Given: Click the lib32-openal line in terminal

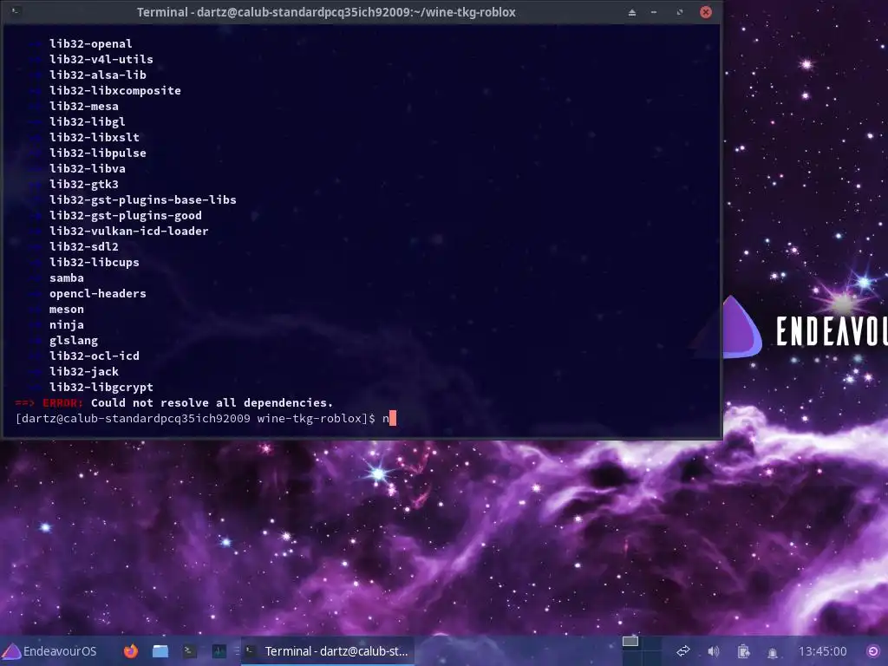Looking at the screenshot, I should coord(90,43).
